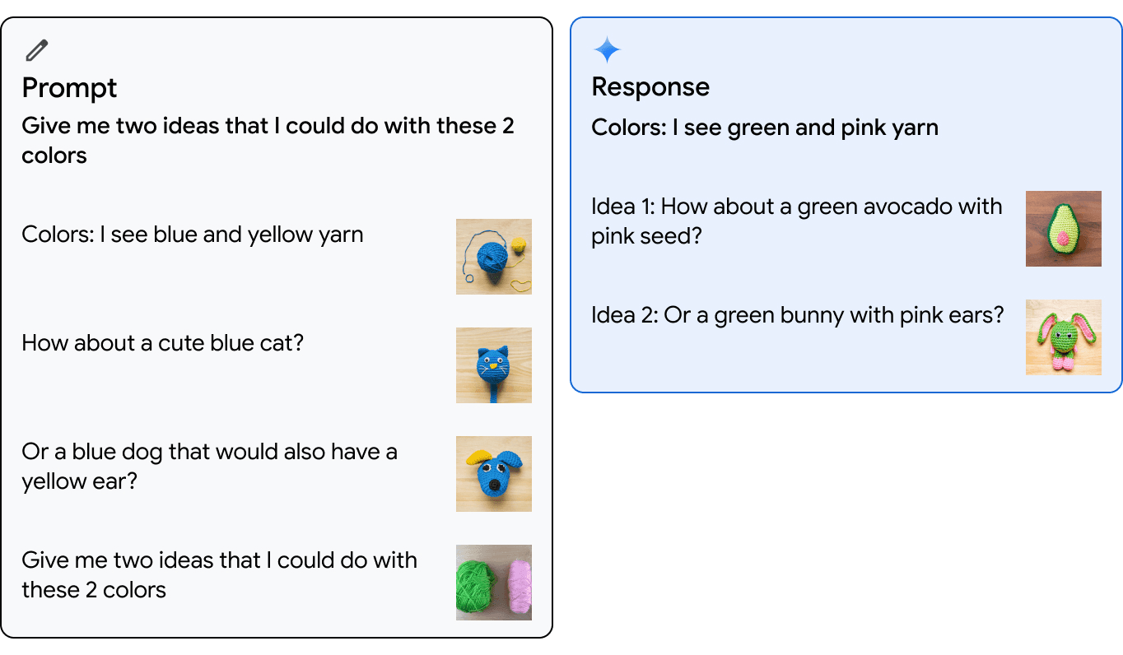The image size is (1123, 655).
Task: Click the last prompt line beside green yarn
Action: click(219, 574)
